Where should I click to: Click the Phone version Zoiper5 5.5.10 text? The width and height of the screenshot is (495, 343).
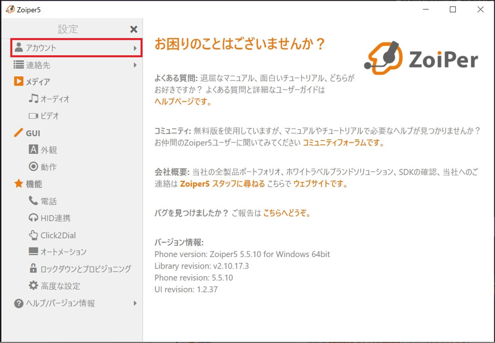pyautogui.click(x=242, y=254)
